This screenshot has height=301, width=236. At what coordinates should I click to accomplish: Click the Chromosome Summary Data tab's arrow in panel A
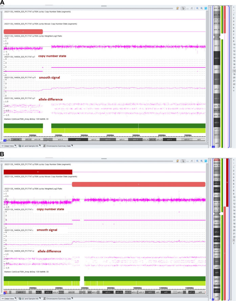tap(72, 146)
